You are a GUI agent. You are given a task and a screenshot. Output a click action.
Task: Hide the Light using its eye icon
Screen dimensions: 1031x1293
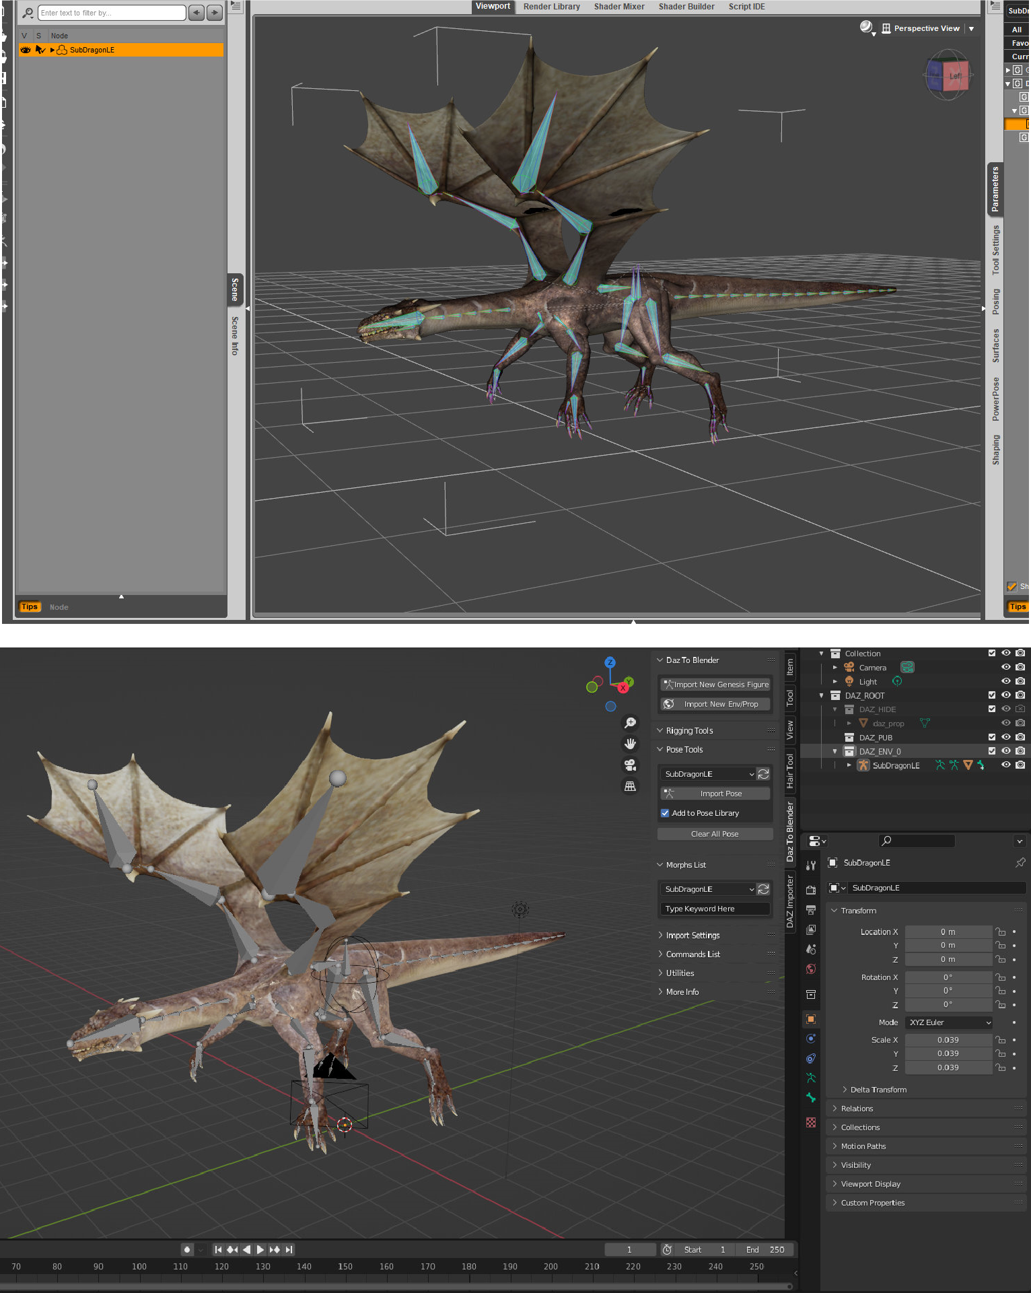coord(1006,681)
